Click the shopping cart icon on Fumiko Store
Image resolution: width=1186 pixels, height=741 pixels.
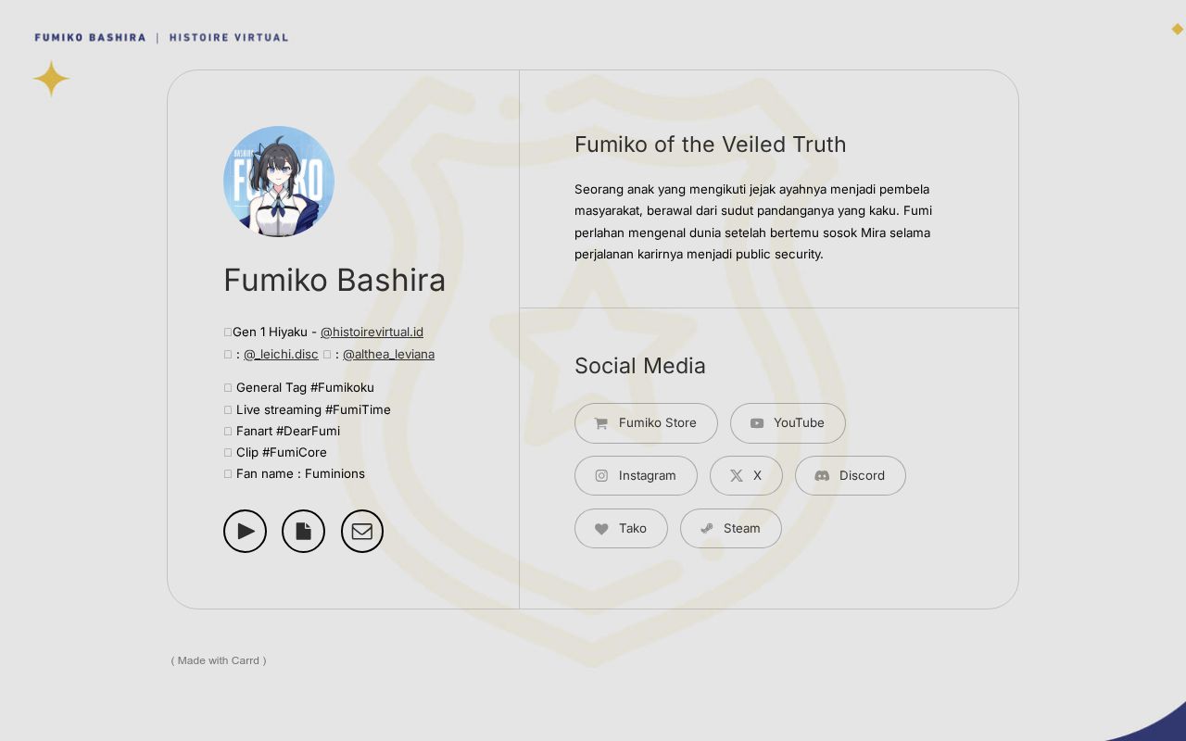click(601, 423)
